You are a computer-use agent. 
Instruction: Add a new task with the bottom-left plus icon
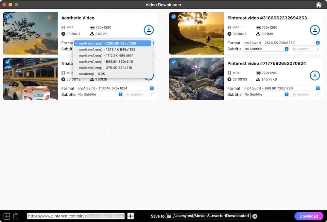coord(6,216)
